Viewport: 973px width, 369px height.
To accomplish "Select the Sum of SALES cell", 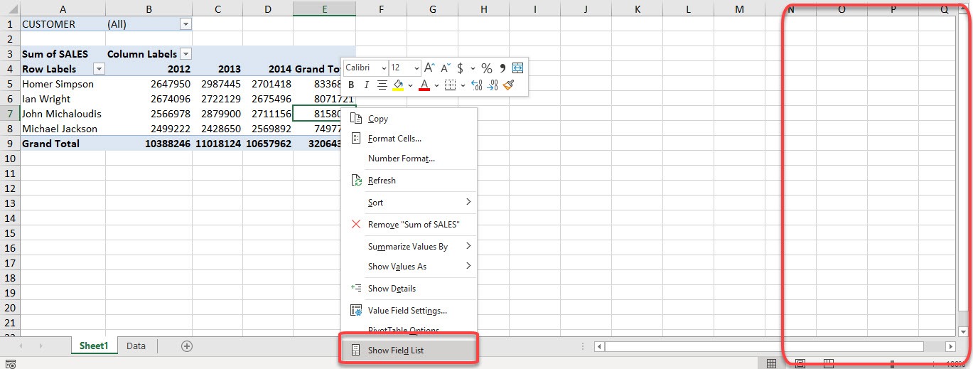I will pos(63,54).
